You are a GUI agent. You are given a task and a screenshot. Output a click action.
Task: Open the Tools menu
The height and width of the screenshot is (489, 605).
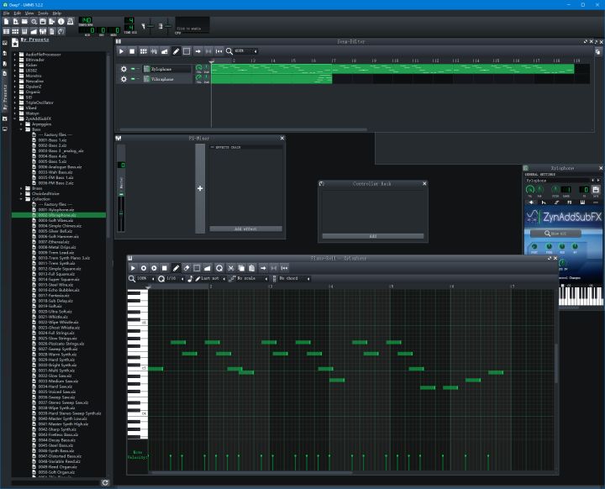tap(42, 13)
